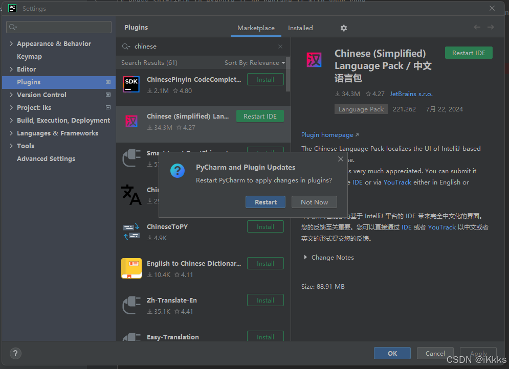The height and width of the screenshot is (369, 509).
Task: Focus the settings search field
Action: 59,27
